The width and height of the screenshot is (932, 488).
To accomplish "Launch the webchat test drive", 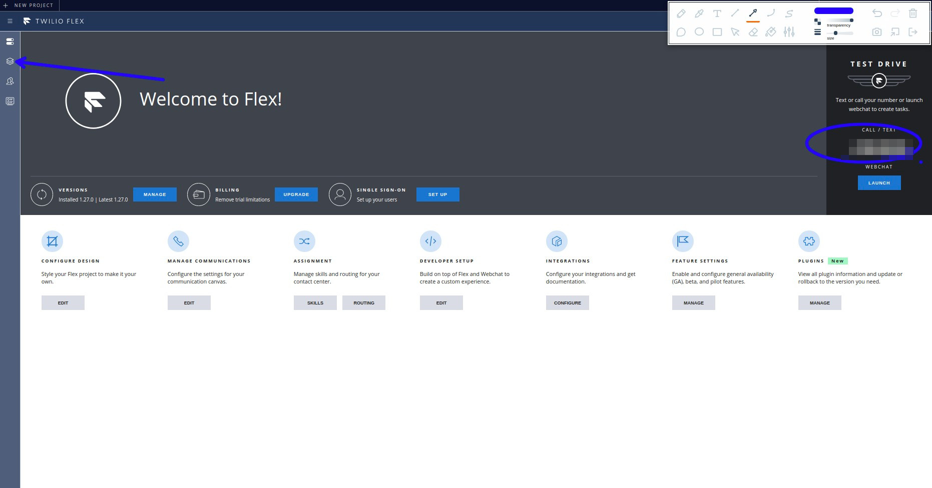I will pyautogui.click(x=879, y=183).
